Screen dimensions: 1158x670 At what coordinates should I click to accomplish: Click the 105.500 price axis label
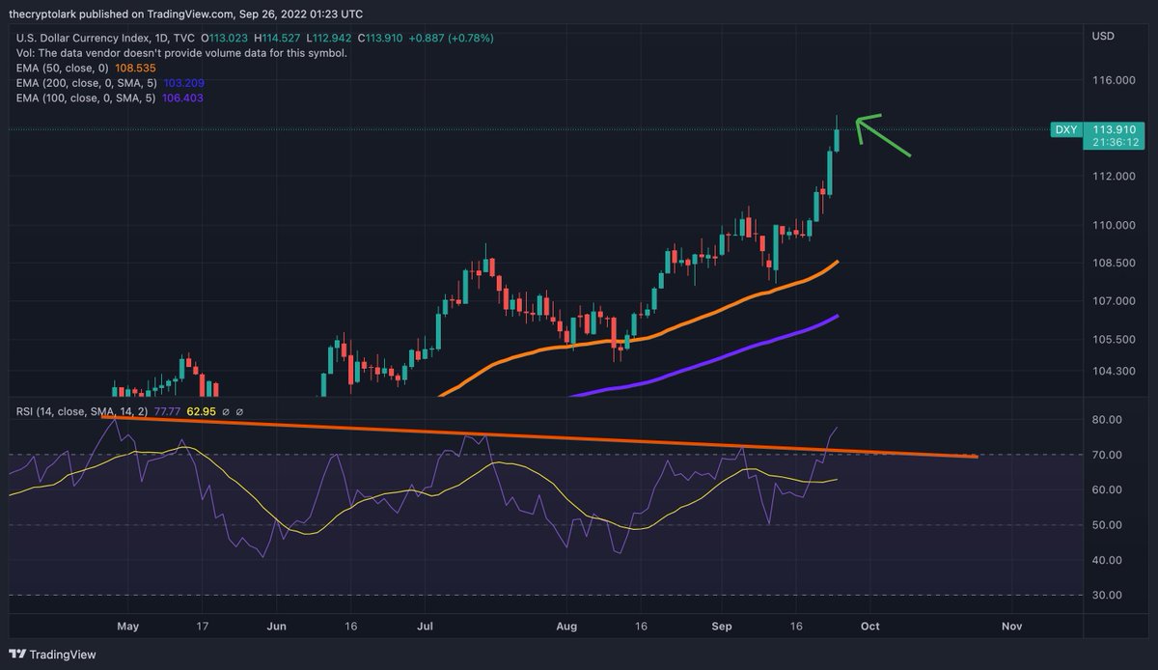[x=1113, y=340]
